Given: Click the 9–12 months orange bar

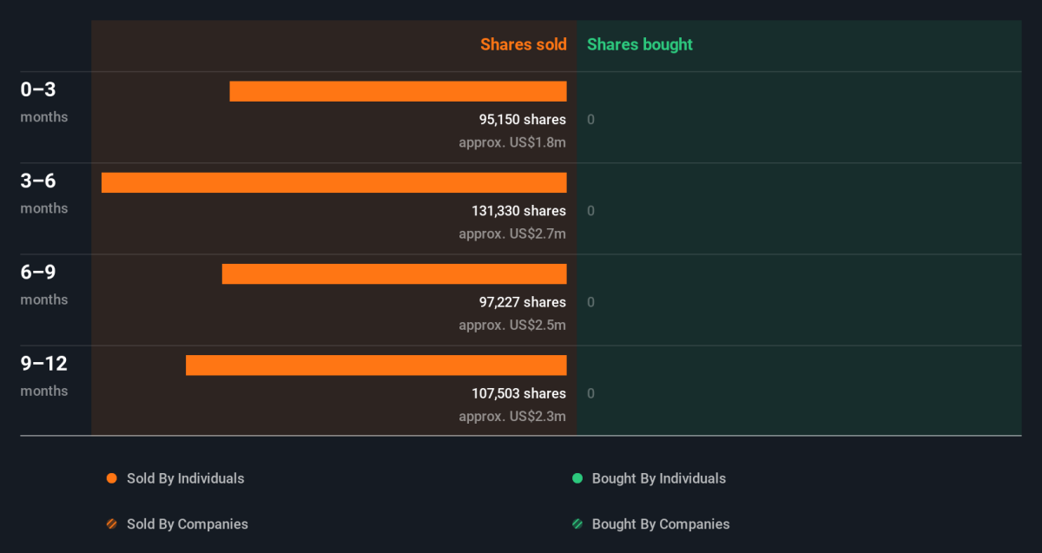Looking at the screenshot, I should [x=376, y=365].
